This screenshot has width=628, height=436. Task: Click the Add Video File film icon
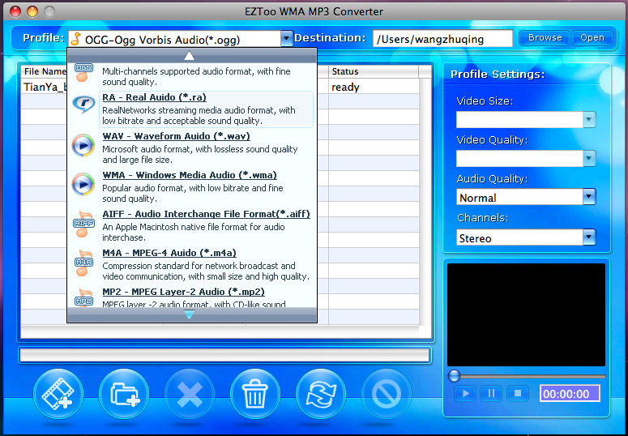(58, 394)
